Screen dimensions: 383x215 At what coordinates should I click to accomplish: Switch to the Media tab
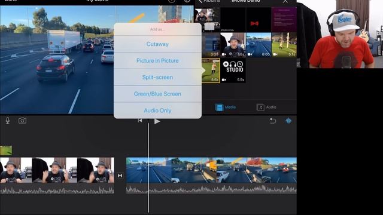click(x=225, y=107)
